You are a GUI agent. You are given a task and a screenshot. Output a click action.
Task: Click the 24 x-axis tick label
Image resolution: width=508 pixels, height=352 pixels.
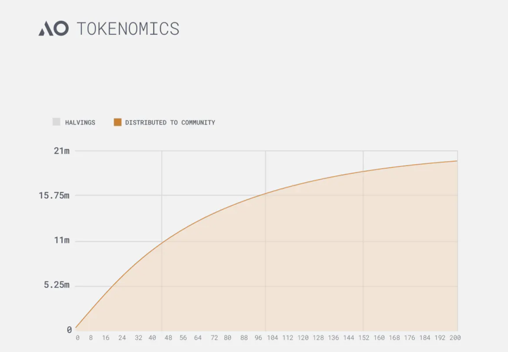pyautogui.click(x=122, y=338)
